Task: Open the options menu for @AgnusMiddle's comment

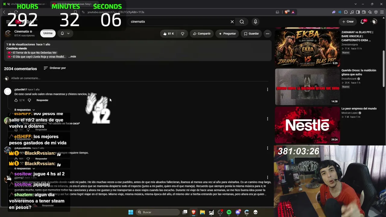Action: pos(267,148)
